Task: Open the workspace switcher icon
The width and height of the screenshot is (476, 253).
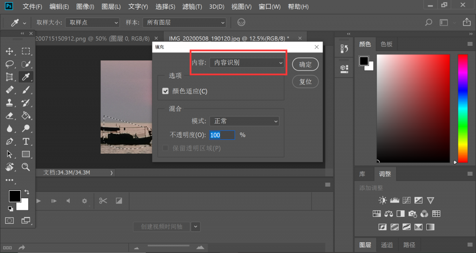Action: tap(444, 22)
